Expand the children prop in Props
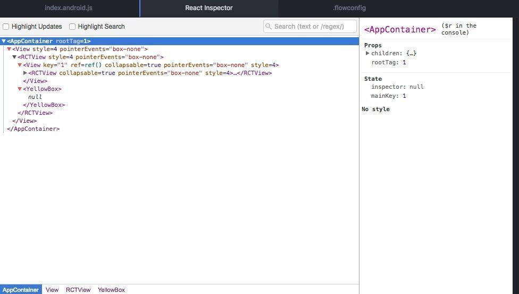Screen dimensions: 519x294 coord(367,53)
